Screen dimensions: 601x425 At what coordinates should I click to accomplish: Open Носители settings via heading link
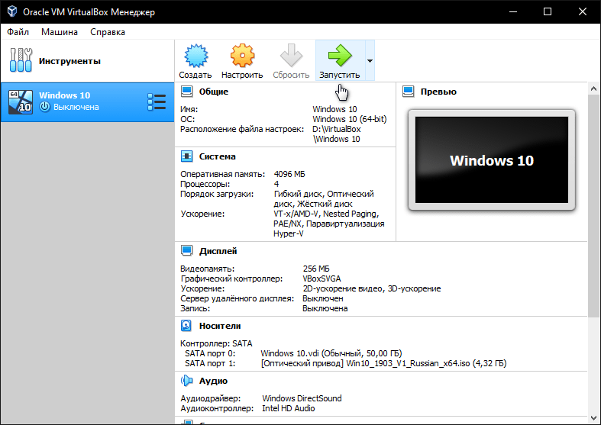click(x=220, y=326)
